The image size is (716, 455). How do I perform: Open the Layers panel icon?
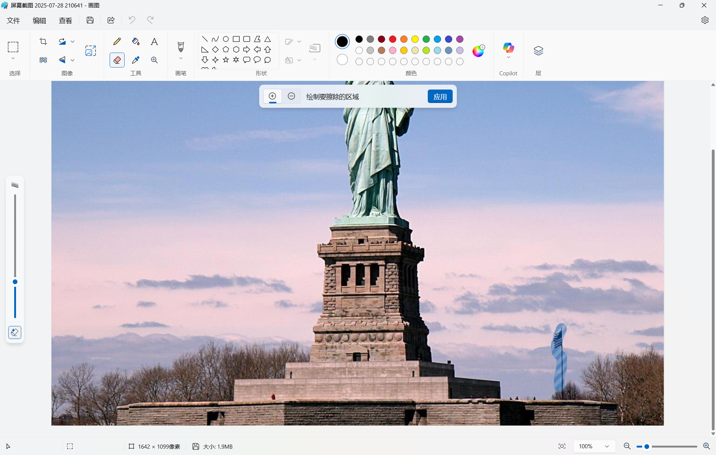pos(538,50)
